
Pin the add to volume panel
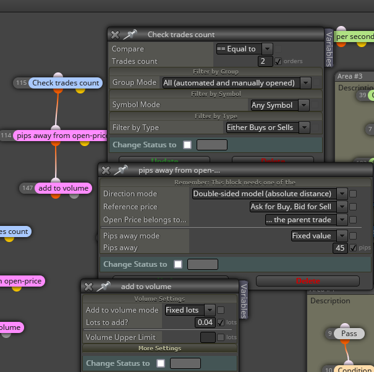(x=103, y=287)
